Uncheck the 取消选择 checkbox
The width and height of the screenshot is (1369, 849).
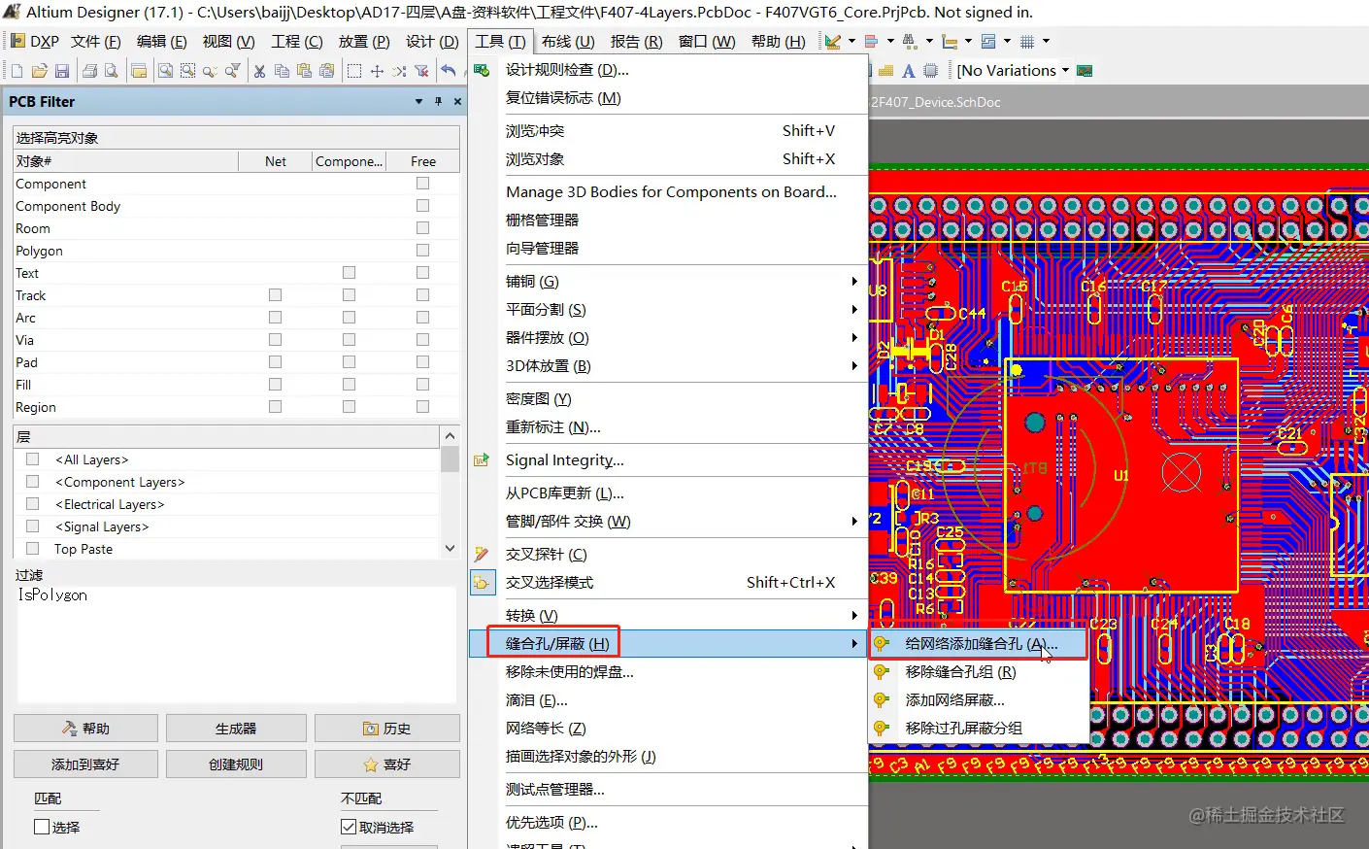click(x=349, y=827)
